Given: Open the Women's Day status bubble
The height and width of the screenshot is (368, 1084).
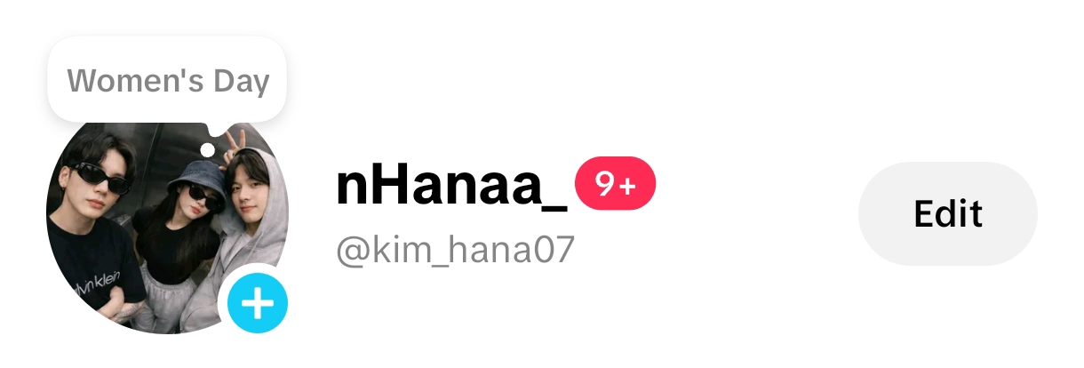Looking at the screenshot, I should (168, 80).
